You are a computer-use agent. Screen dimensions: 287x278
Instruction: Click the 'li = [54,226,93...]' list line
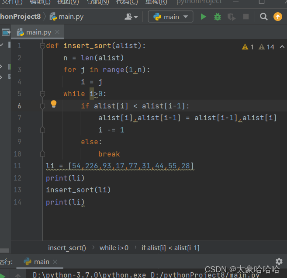coord(120,166)
